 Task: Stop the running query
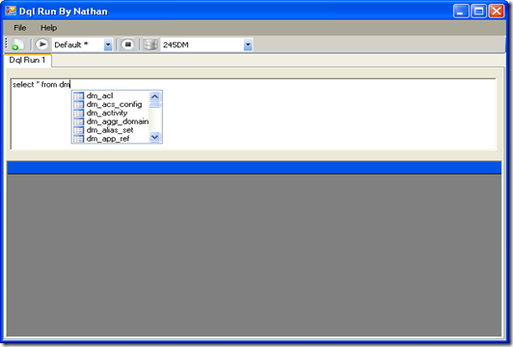point(127,44)
